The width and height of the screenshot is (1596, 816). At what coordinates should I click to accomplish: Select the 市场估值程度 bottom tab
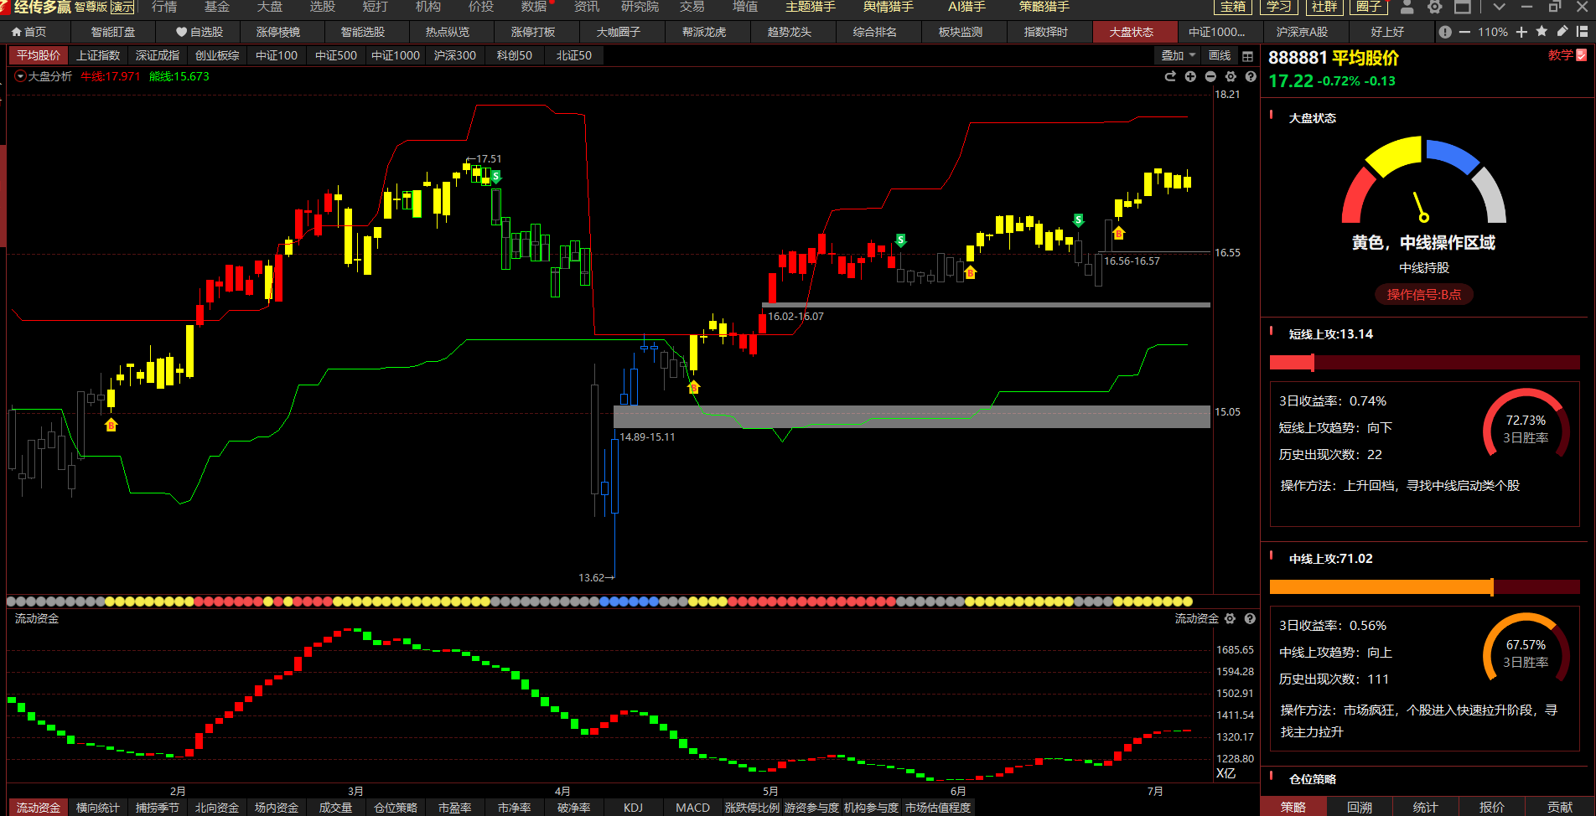pyautogui.click(x=938, y=808)
